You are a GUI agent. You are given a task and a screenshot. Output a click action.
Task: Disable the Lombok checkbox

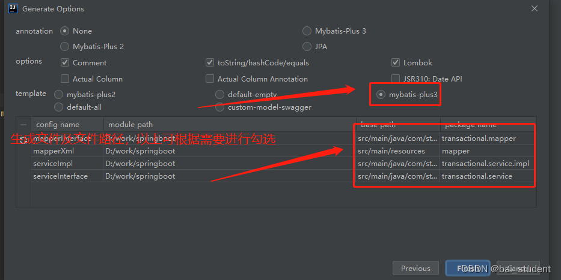point(396,62)
